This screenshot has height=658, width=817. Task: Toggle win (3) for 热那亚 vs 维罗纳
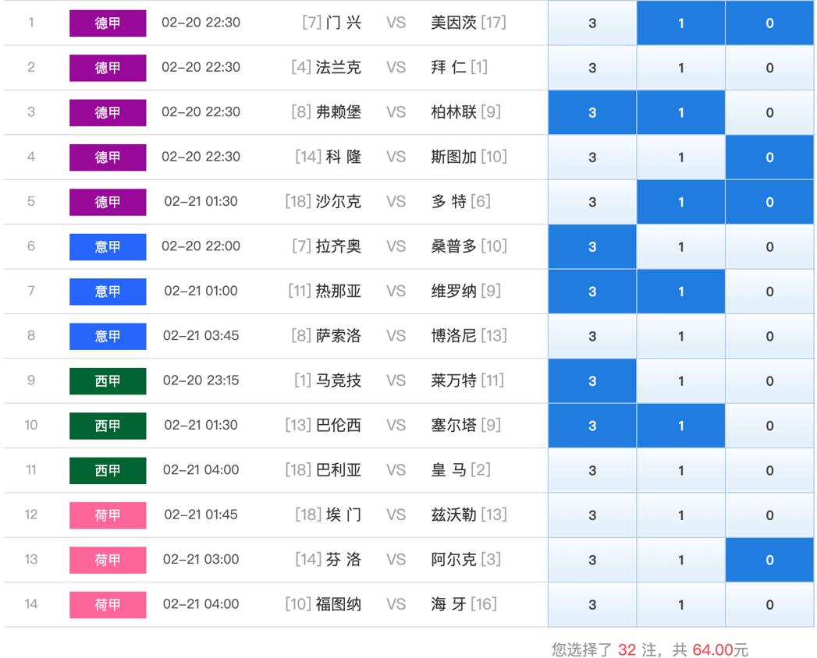coord(592,292)
